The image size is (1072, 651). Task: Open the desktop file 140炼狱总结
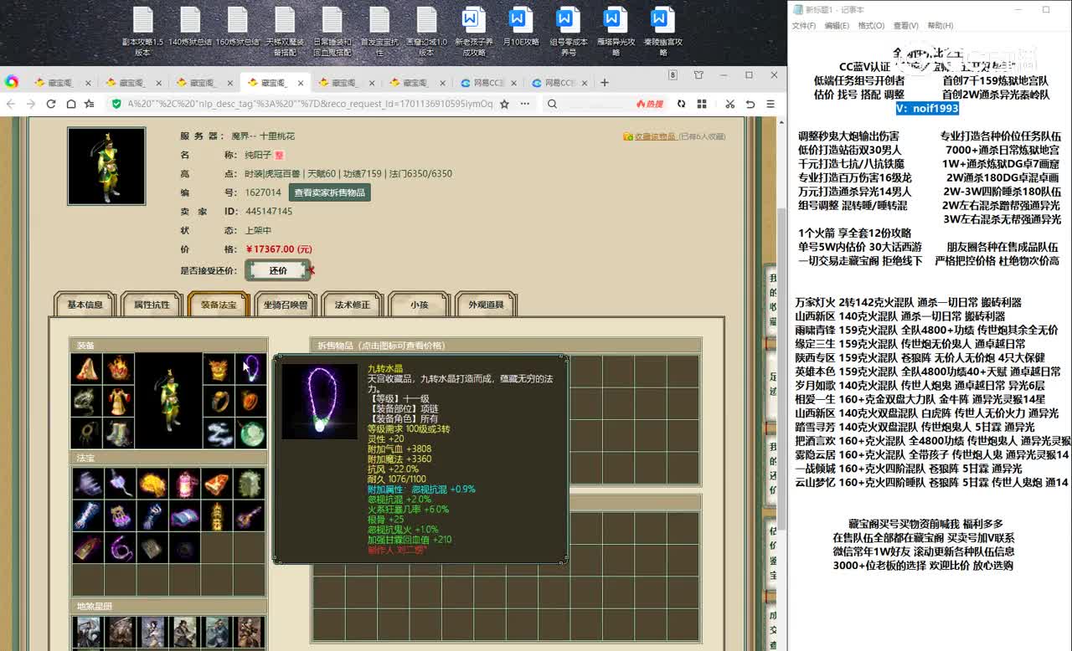190,27
